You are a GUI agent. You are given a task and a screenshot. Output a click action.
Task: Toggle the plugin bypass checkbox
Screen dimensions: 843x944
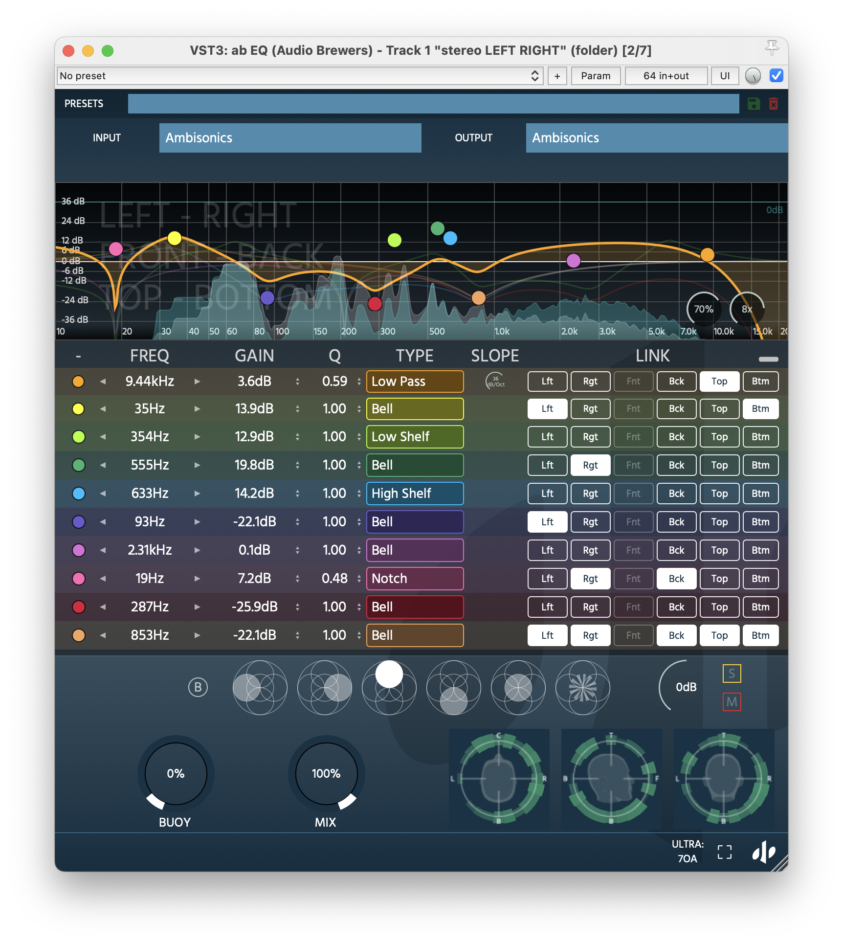(776, 75)
